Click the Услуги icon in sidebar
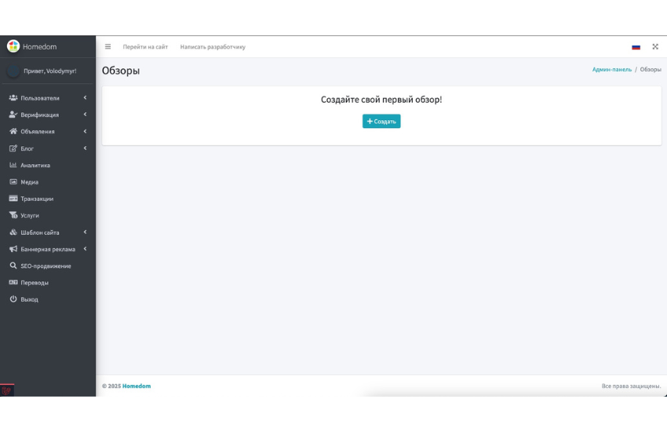The height and width of the screenshot is (432, 667). pyautogui.click(x=13, y=215)
